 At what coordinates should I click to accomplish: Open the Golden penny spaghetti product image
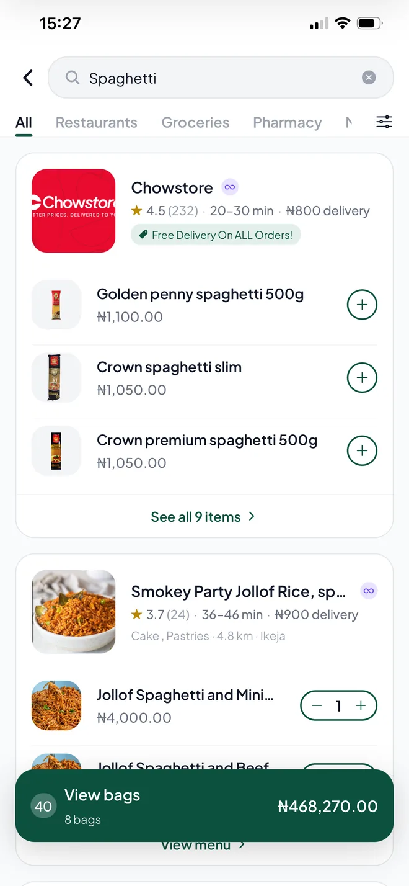point(56,305)
